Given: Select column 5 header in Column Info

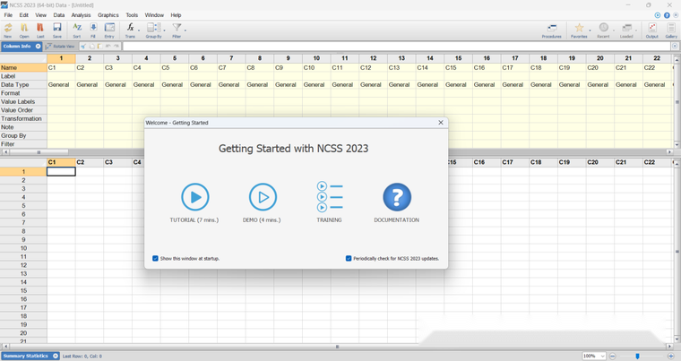Looking at the screenshot, I should click(x=175, y=58).
